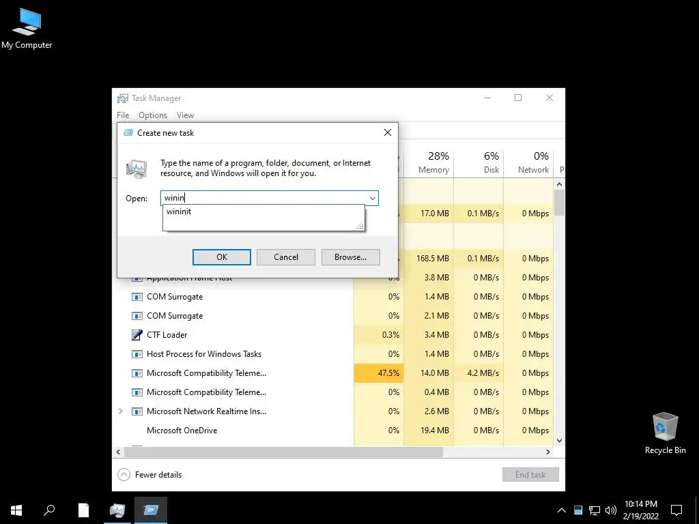
Task: Click the 4.2 MB/s disk cell
Action: [x=479, y=373]
